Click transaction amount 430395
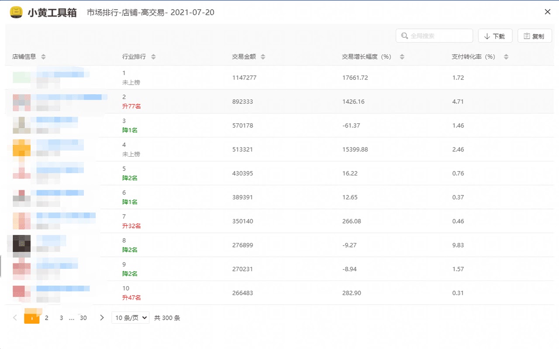Image resolution: width=559 pixels, height=349 pixels. 242,174
